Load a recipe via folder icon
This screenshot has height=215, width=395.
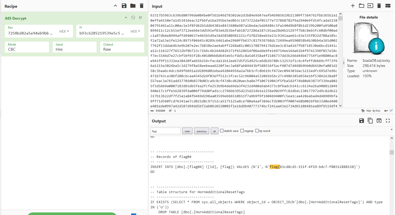click(x=133, y=6)
